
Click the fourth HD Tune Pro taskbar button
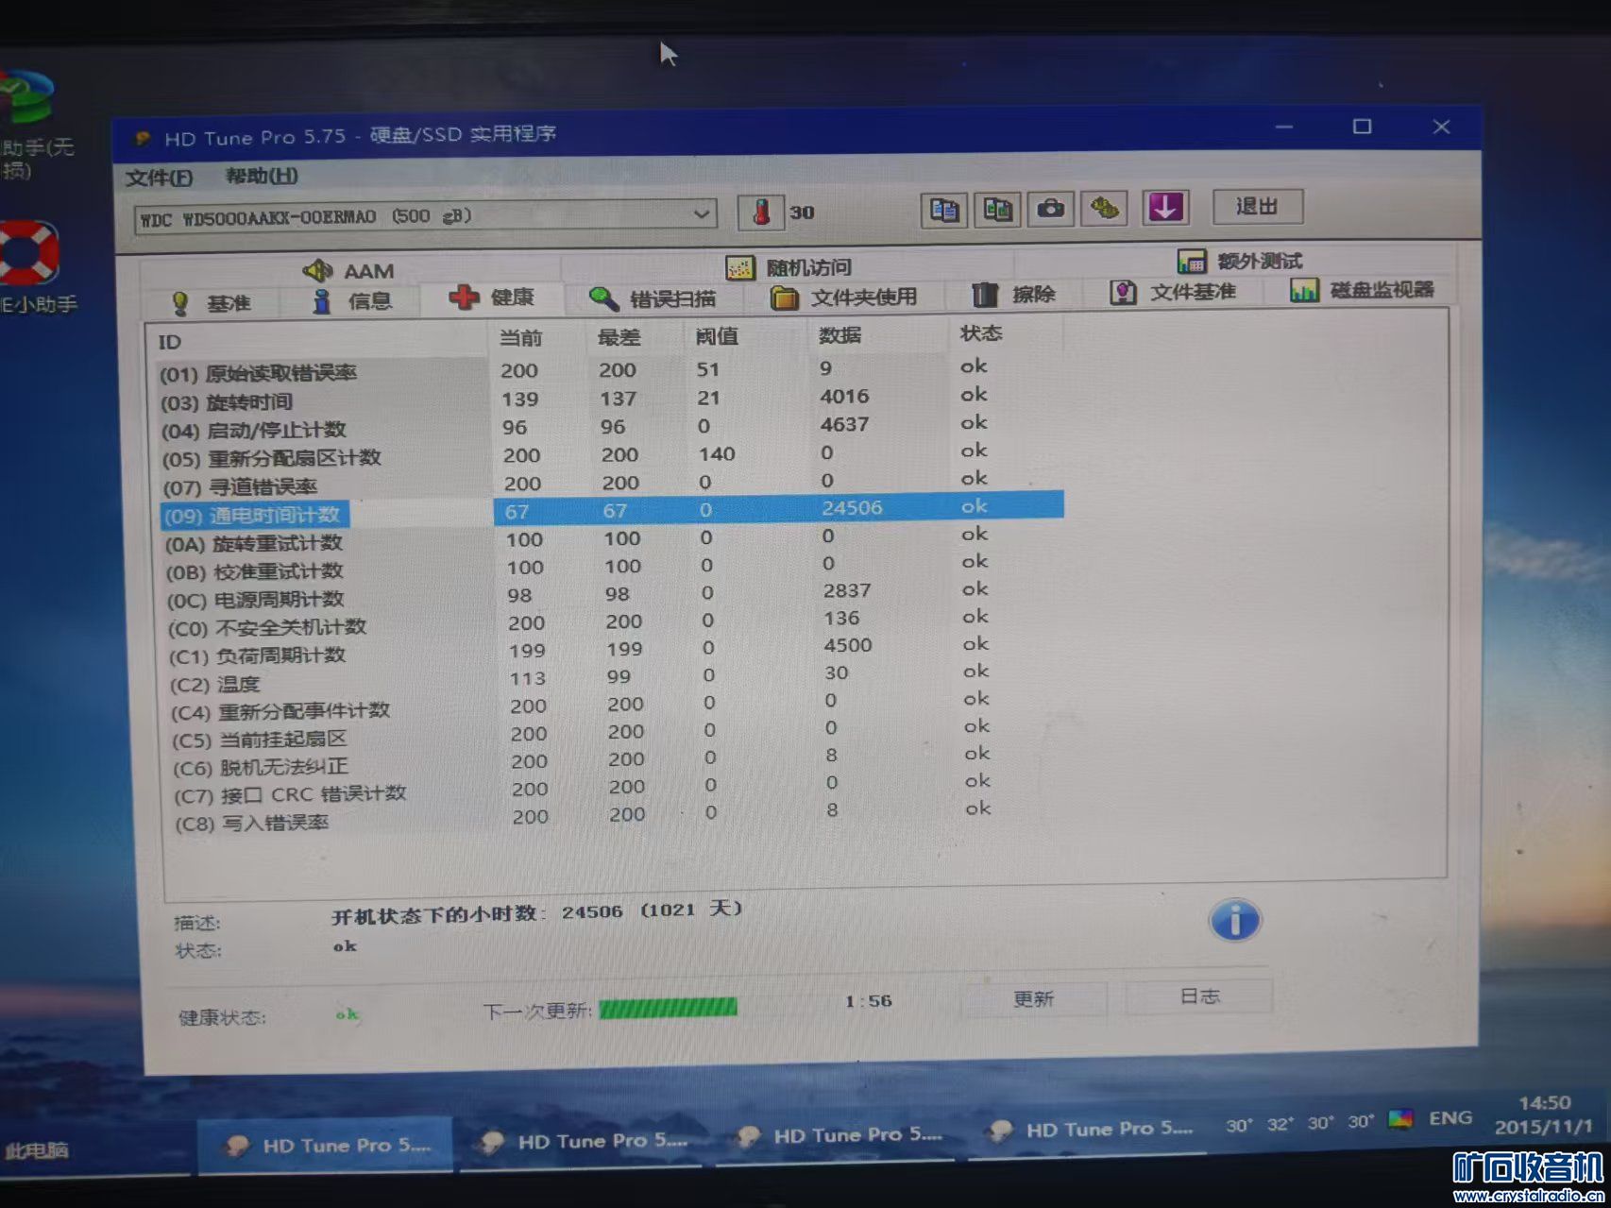coord(1090,1130)
